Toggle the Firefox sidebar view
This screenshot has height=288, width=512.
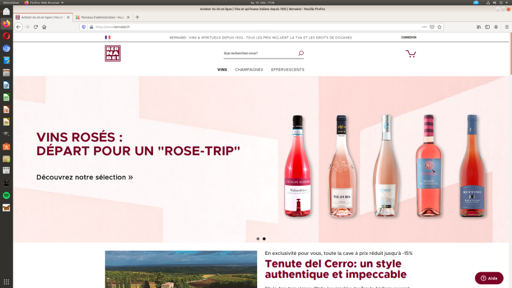tap(487, 27)
